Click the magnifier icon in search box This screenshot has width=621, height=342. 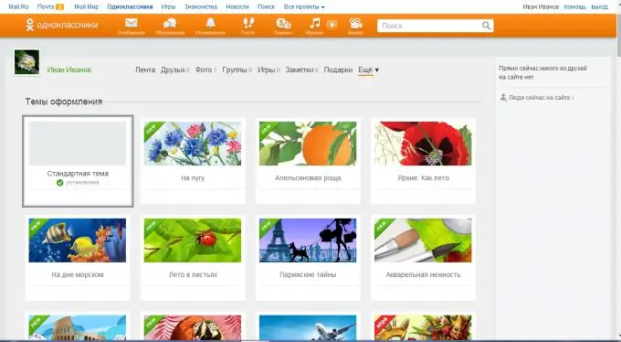click(486, 26)
